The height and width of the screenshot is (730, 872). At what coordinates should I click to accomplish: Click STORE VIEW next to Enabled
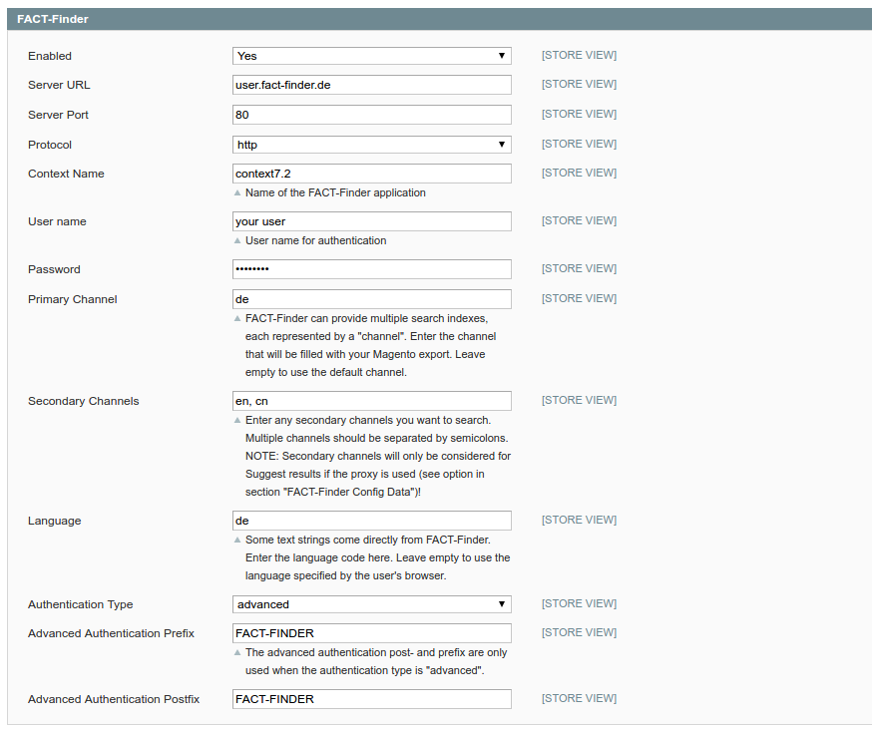click(579, 55)
